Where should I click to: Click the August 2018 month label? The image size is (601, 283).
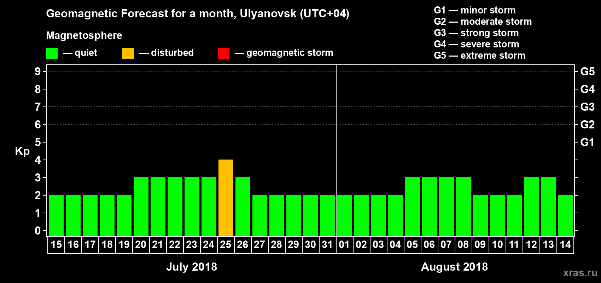pos(455,267)
